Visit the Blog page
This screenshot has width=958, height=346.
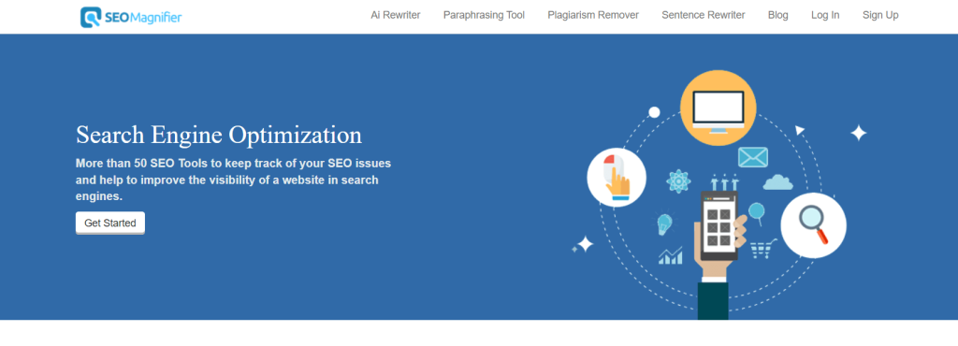[x=777, y=15]
